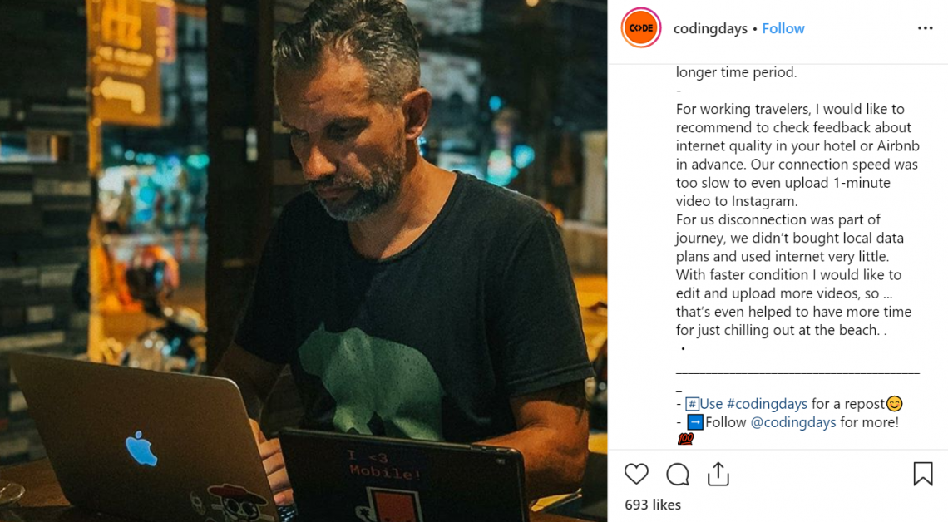Like the post with the heart icon
948x522 pixels.
pyautogui.click(x=636, y=475)
